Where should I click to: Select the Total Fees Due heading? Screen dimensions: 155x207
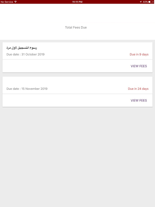[x=76, y=27]
